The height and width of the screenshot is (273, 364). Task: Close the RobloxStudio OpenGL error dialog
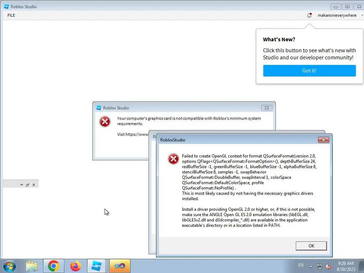coord(323,140)
